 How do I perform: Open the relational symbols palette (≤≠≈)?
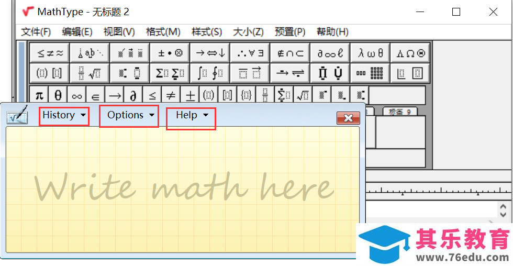[49, 53]
